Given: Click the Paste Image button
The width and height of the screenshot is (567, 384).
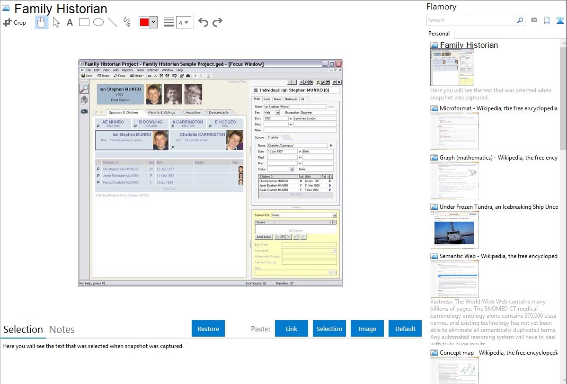Looking at the screenshot, I should coord(367,329).
